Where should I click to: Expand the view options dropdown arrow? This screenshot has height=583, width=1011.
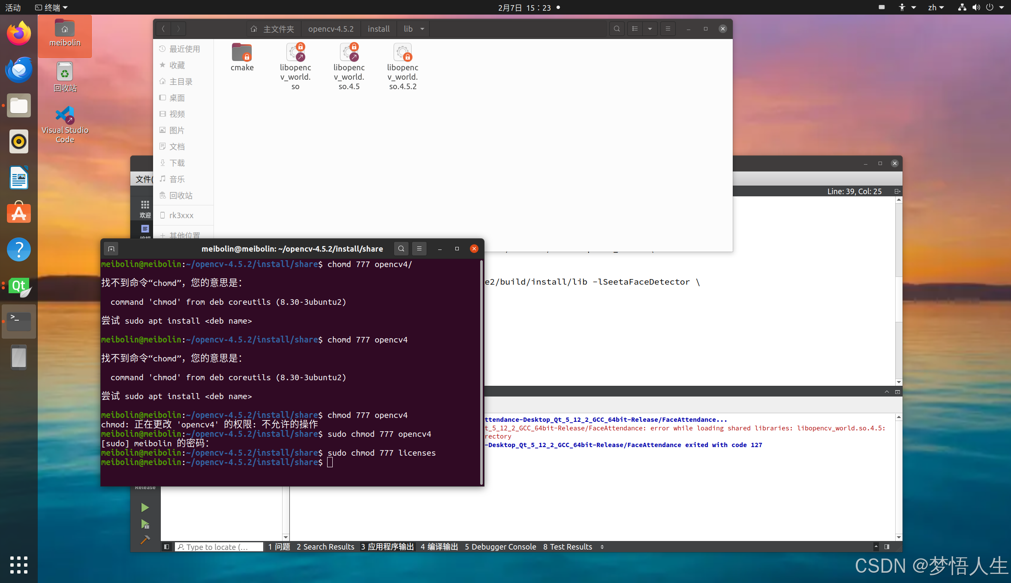650,29
